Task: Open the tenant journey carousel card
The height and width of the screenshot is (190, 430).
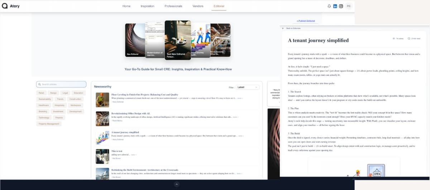Action: pyautogui.click(x=200, y=40)
